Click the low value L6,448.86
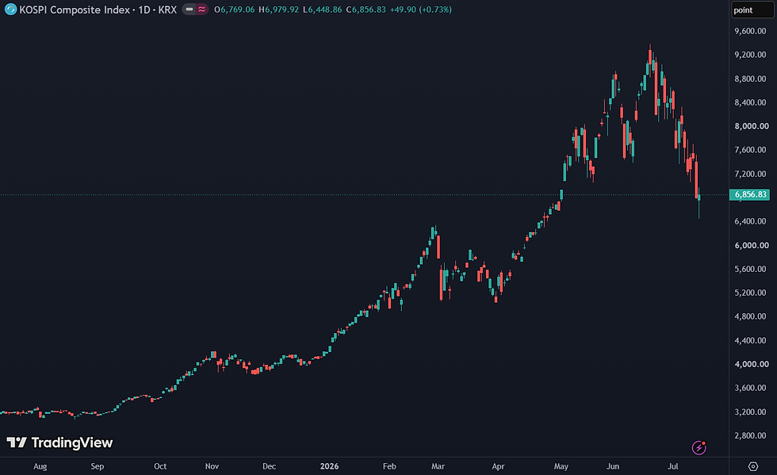 (322, 10)
